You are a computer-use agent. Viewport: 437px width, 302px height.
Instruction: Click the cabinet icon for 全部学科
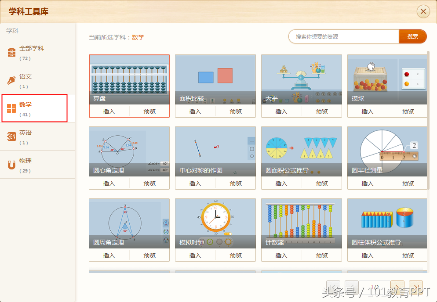(x=11, y=52)
